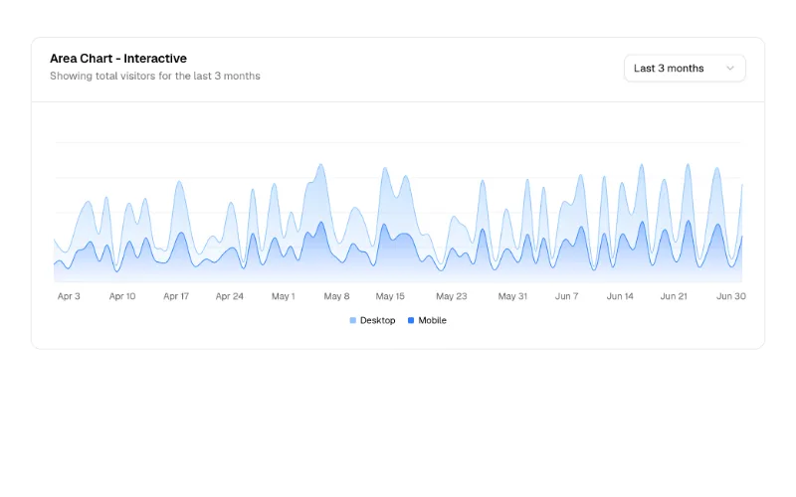The width and height of the screenshot is (796, 497).
Task: Open the Last 3 months dropdown
Action: [685, 68]
